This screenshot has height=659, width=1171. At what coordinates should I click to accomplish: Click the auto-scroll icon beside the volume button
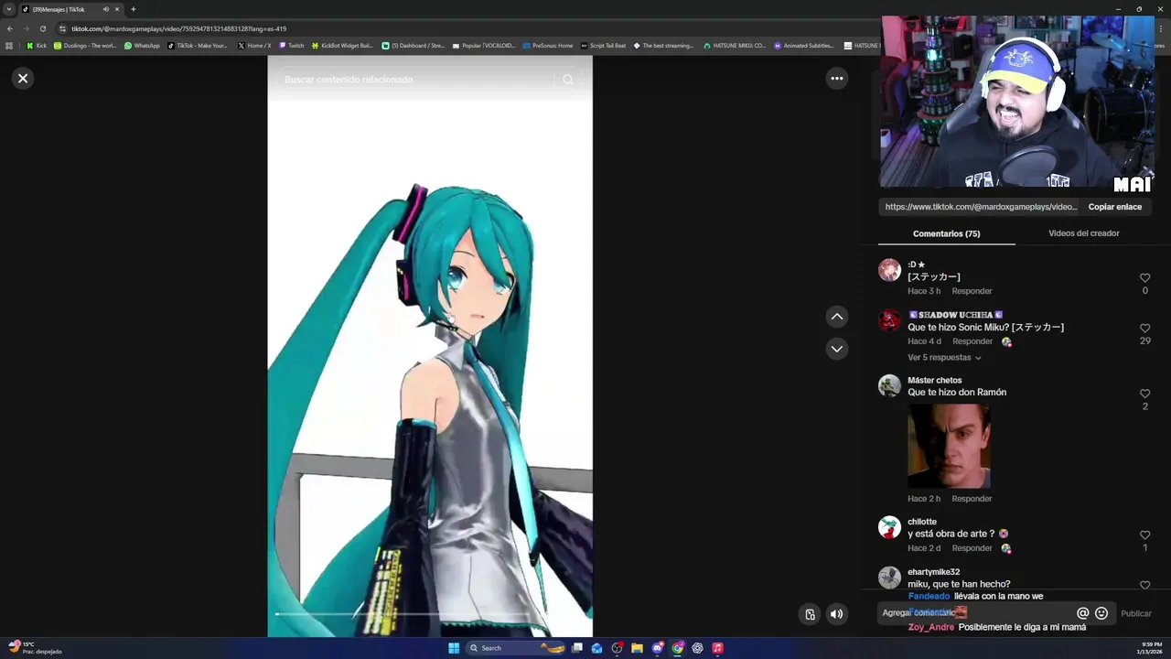coord(810,614)
